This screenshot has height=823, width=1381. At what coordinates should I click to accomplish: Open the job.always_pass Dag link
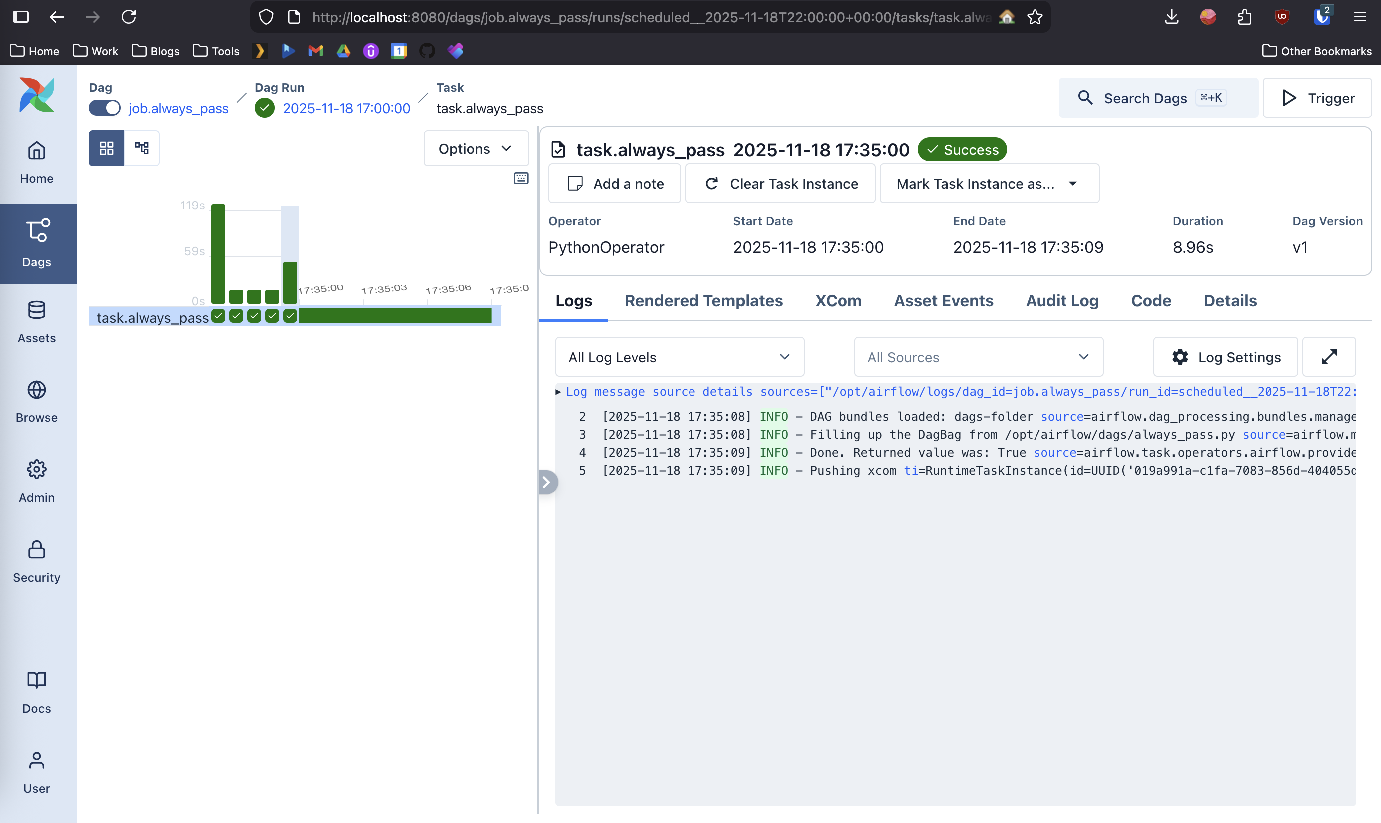[178, 108]
